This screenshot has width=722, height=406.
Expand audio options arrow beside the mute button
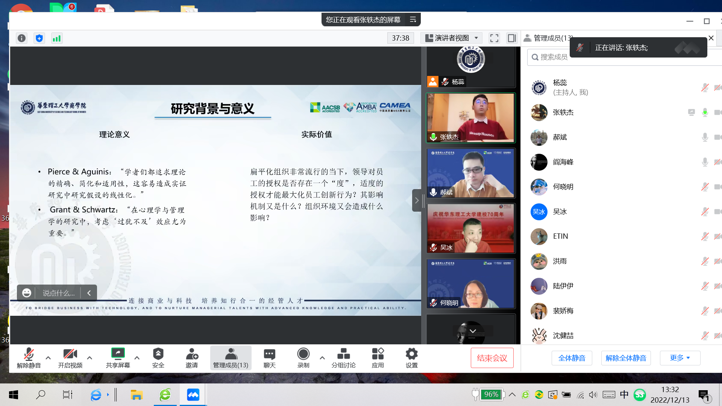48,358
